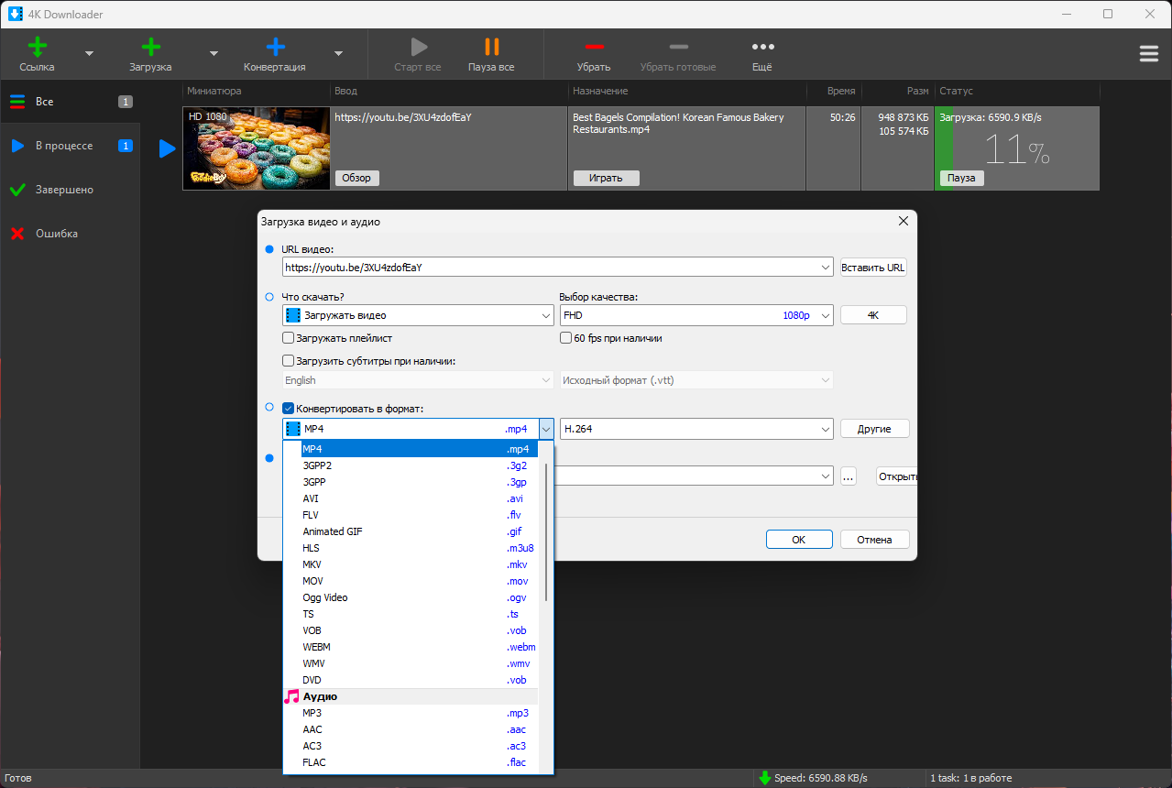Open the hamburger menu in toolbar
The height and width of the screenshot is (788, 1172).
pos(1148,54)
